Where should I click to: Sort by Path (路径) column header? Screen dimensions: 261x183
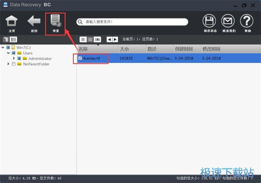tap(160, 49)
